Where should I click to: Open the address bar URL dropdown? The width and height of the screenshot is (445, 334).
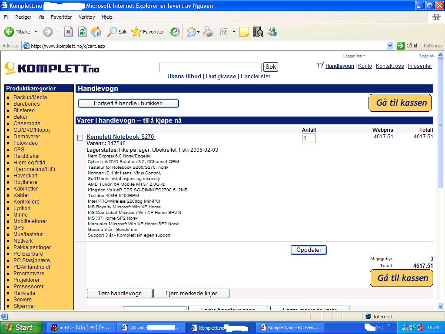pyautogui.click(x=390, y=45)
